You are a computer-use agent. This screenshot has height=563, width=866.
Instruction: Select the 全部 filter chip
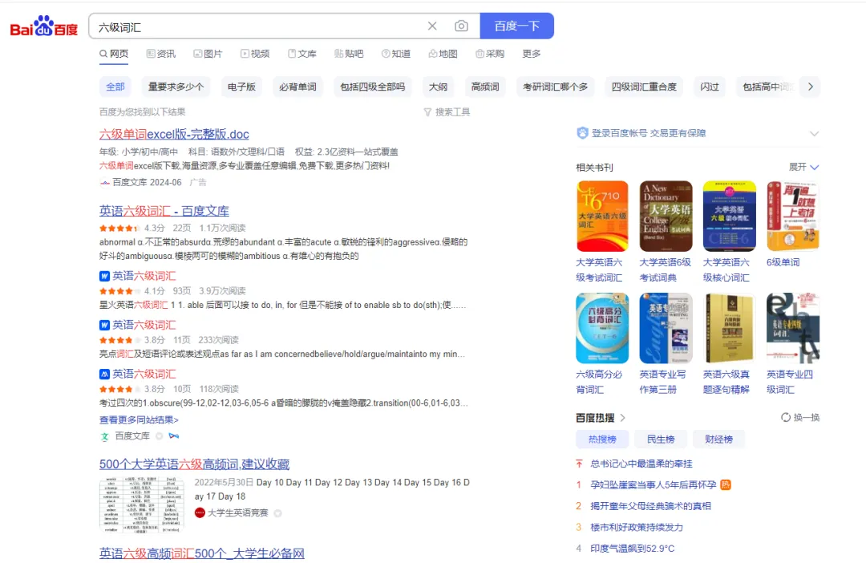click(x=115, y=87)
